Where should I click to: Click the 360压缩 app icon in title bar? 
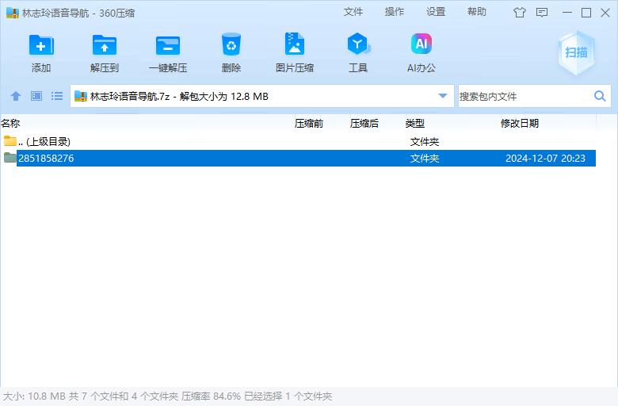pos(13,13)
